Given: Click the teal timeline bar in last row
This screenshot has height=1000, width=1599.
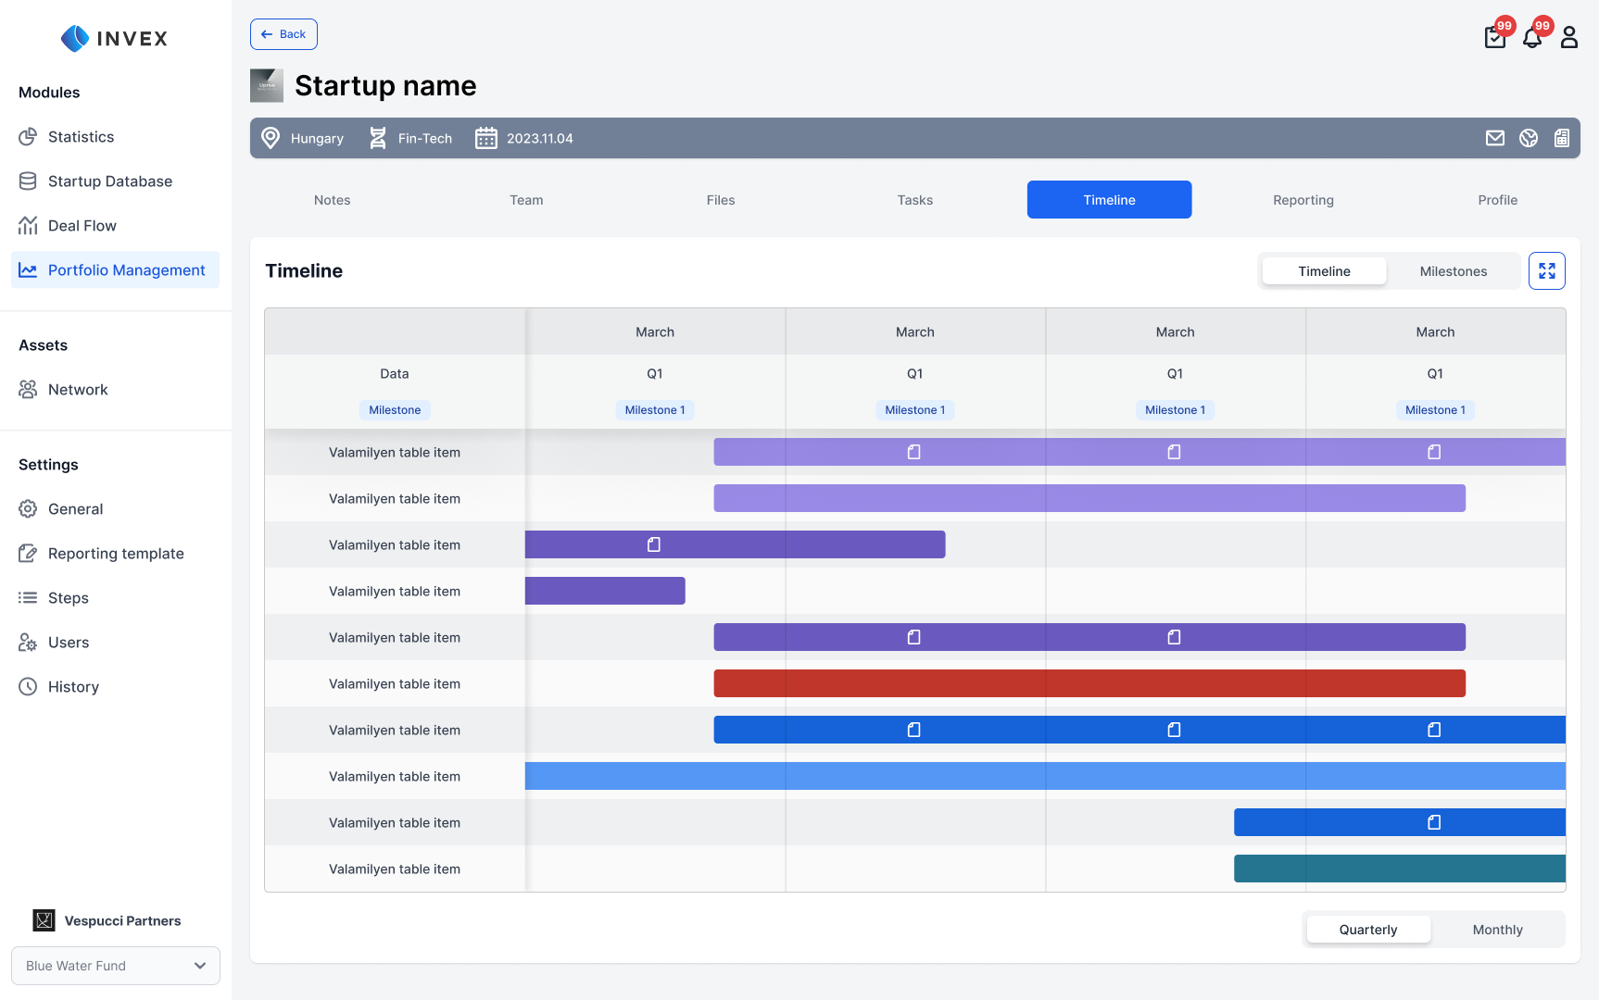Looking at the screenshot, I should (x=1399, y=869).
